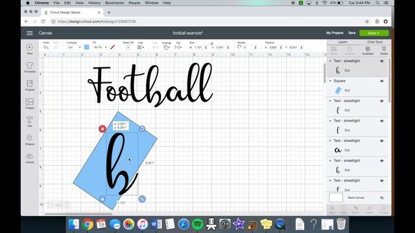Collapse the highlighted streetlight b layer triangle
415x233 pixels.
[x=330, y=61]
